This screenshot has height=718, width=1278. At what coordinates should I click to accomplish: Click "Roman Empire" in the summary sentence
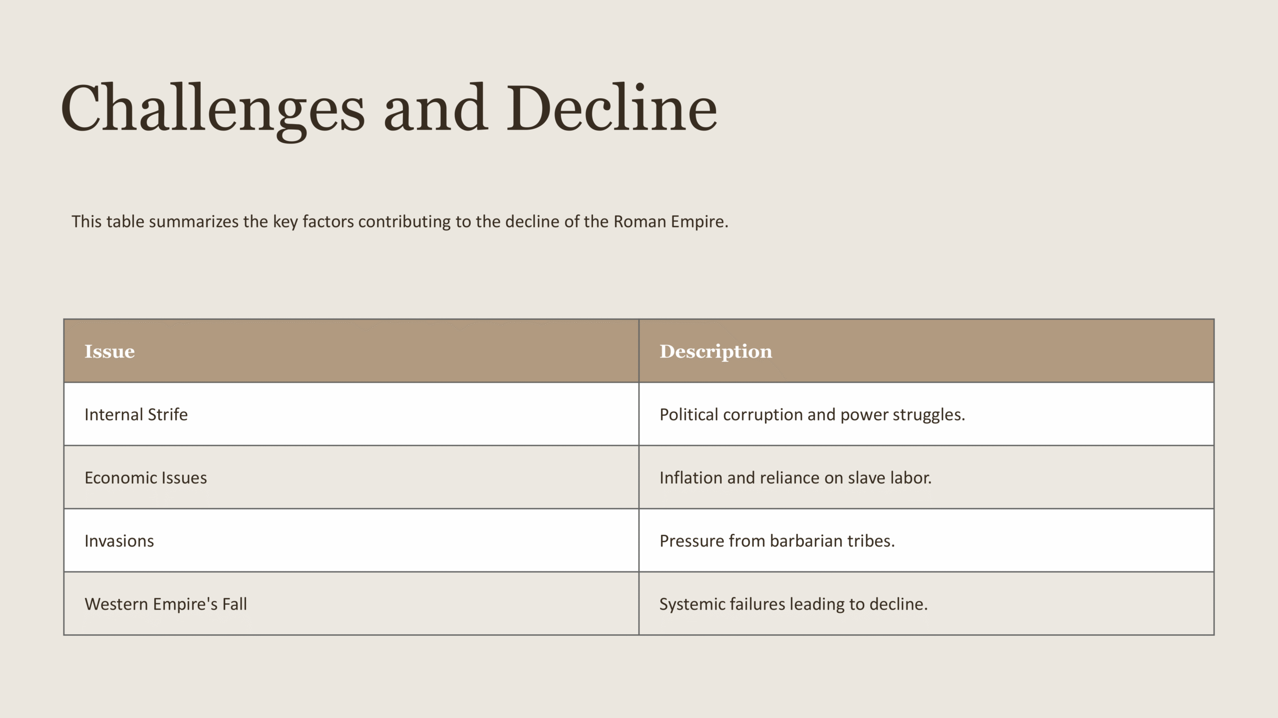669,221
